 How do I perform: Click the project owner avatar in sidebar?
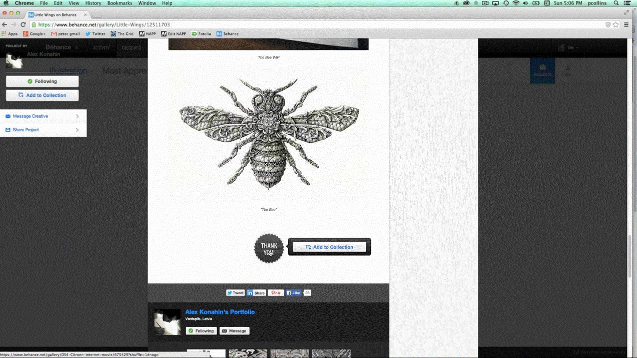[x=14, y=60]
